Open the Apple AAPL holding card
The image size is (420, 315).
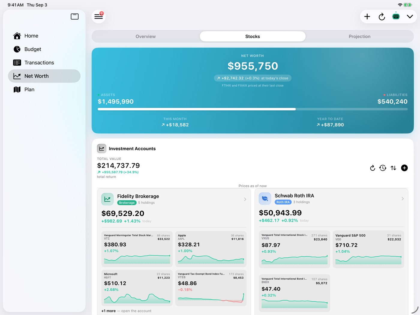[211, 249]
